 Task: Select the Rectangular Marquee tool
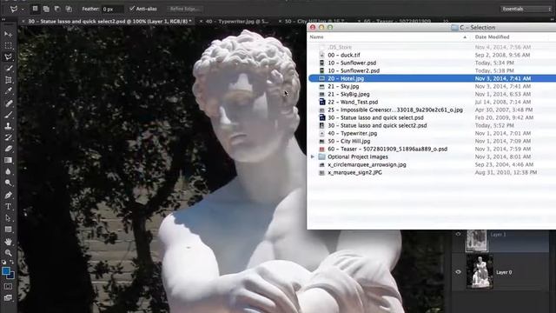pos(8,46)
